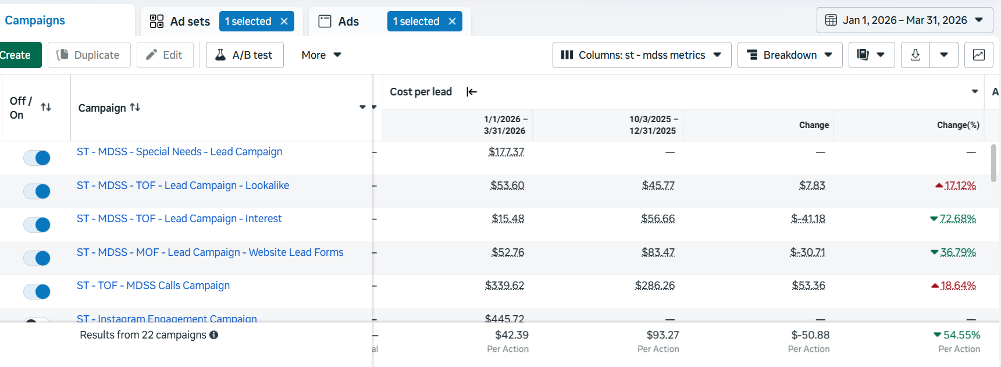Disable the ST TOF MDSS Calls Campaign
Screen dimensions: 1001x367
(x=37, y=291)
